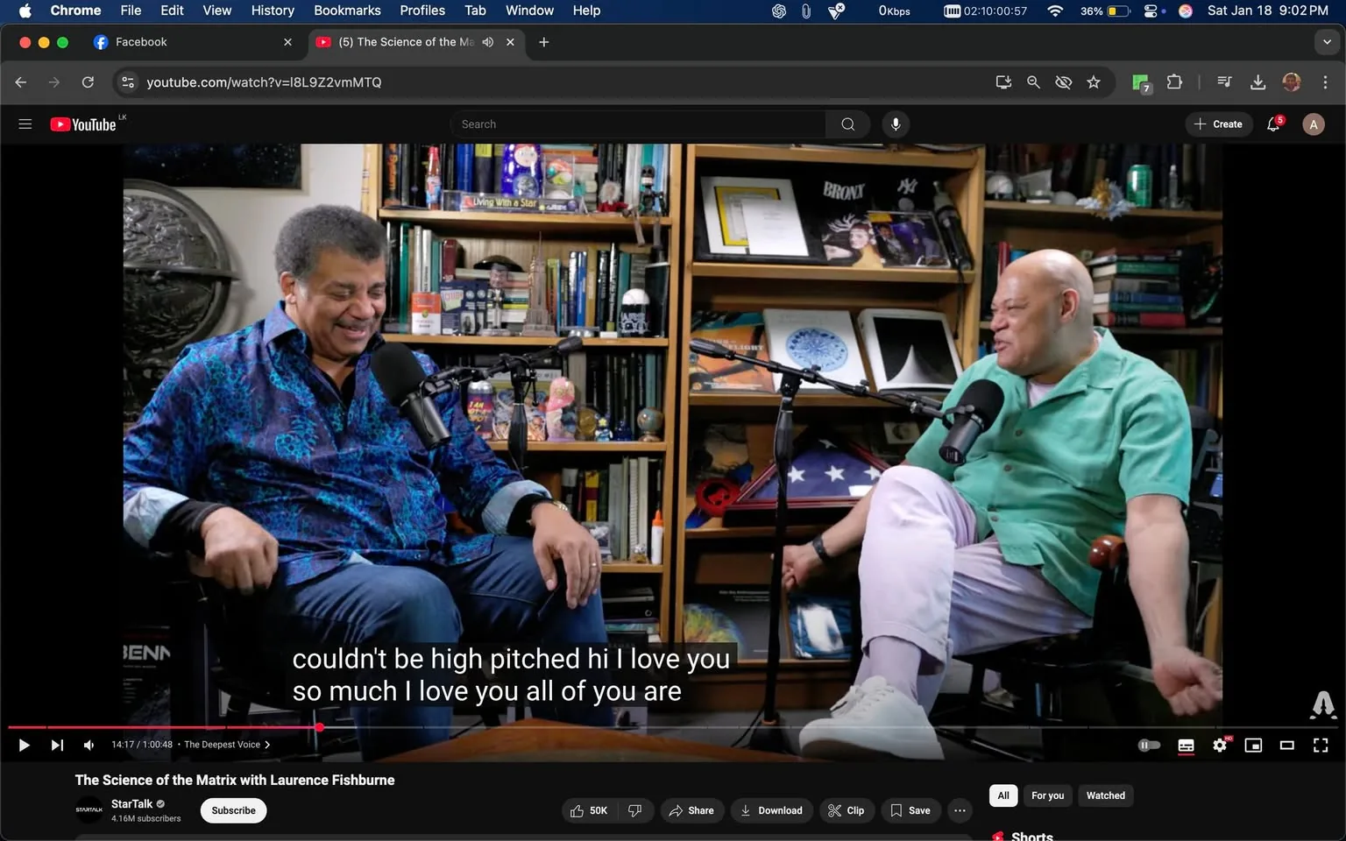The height and width of the screenshot is (841, 1346).
Task: Click the red video progress bar scrubber
Action: click(320, 727)
